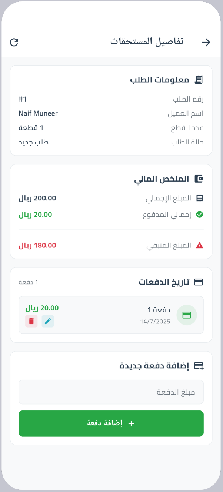The width and height of the screenshot is (223, 492).
Task: Click the red warning icon beside المبلغ المتبقي
Action: point(199,245)
